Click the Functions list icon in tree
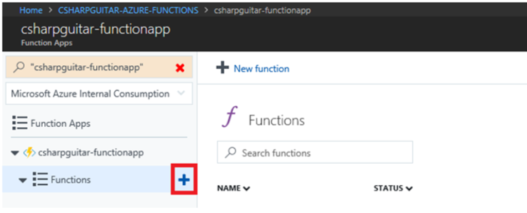 click(x=40, y=180)
